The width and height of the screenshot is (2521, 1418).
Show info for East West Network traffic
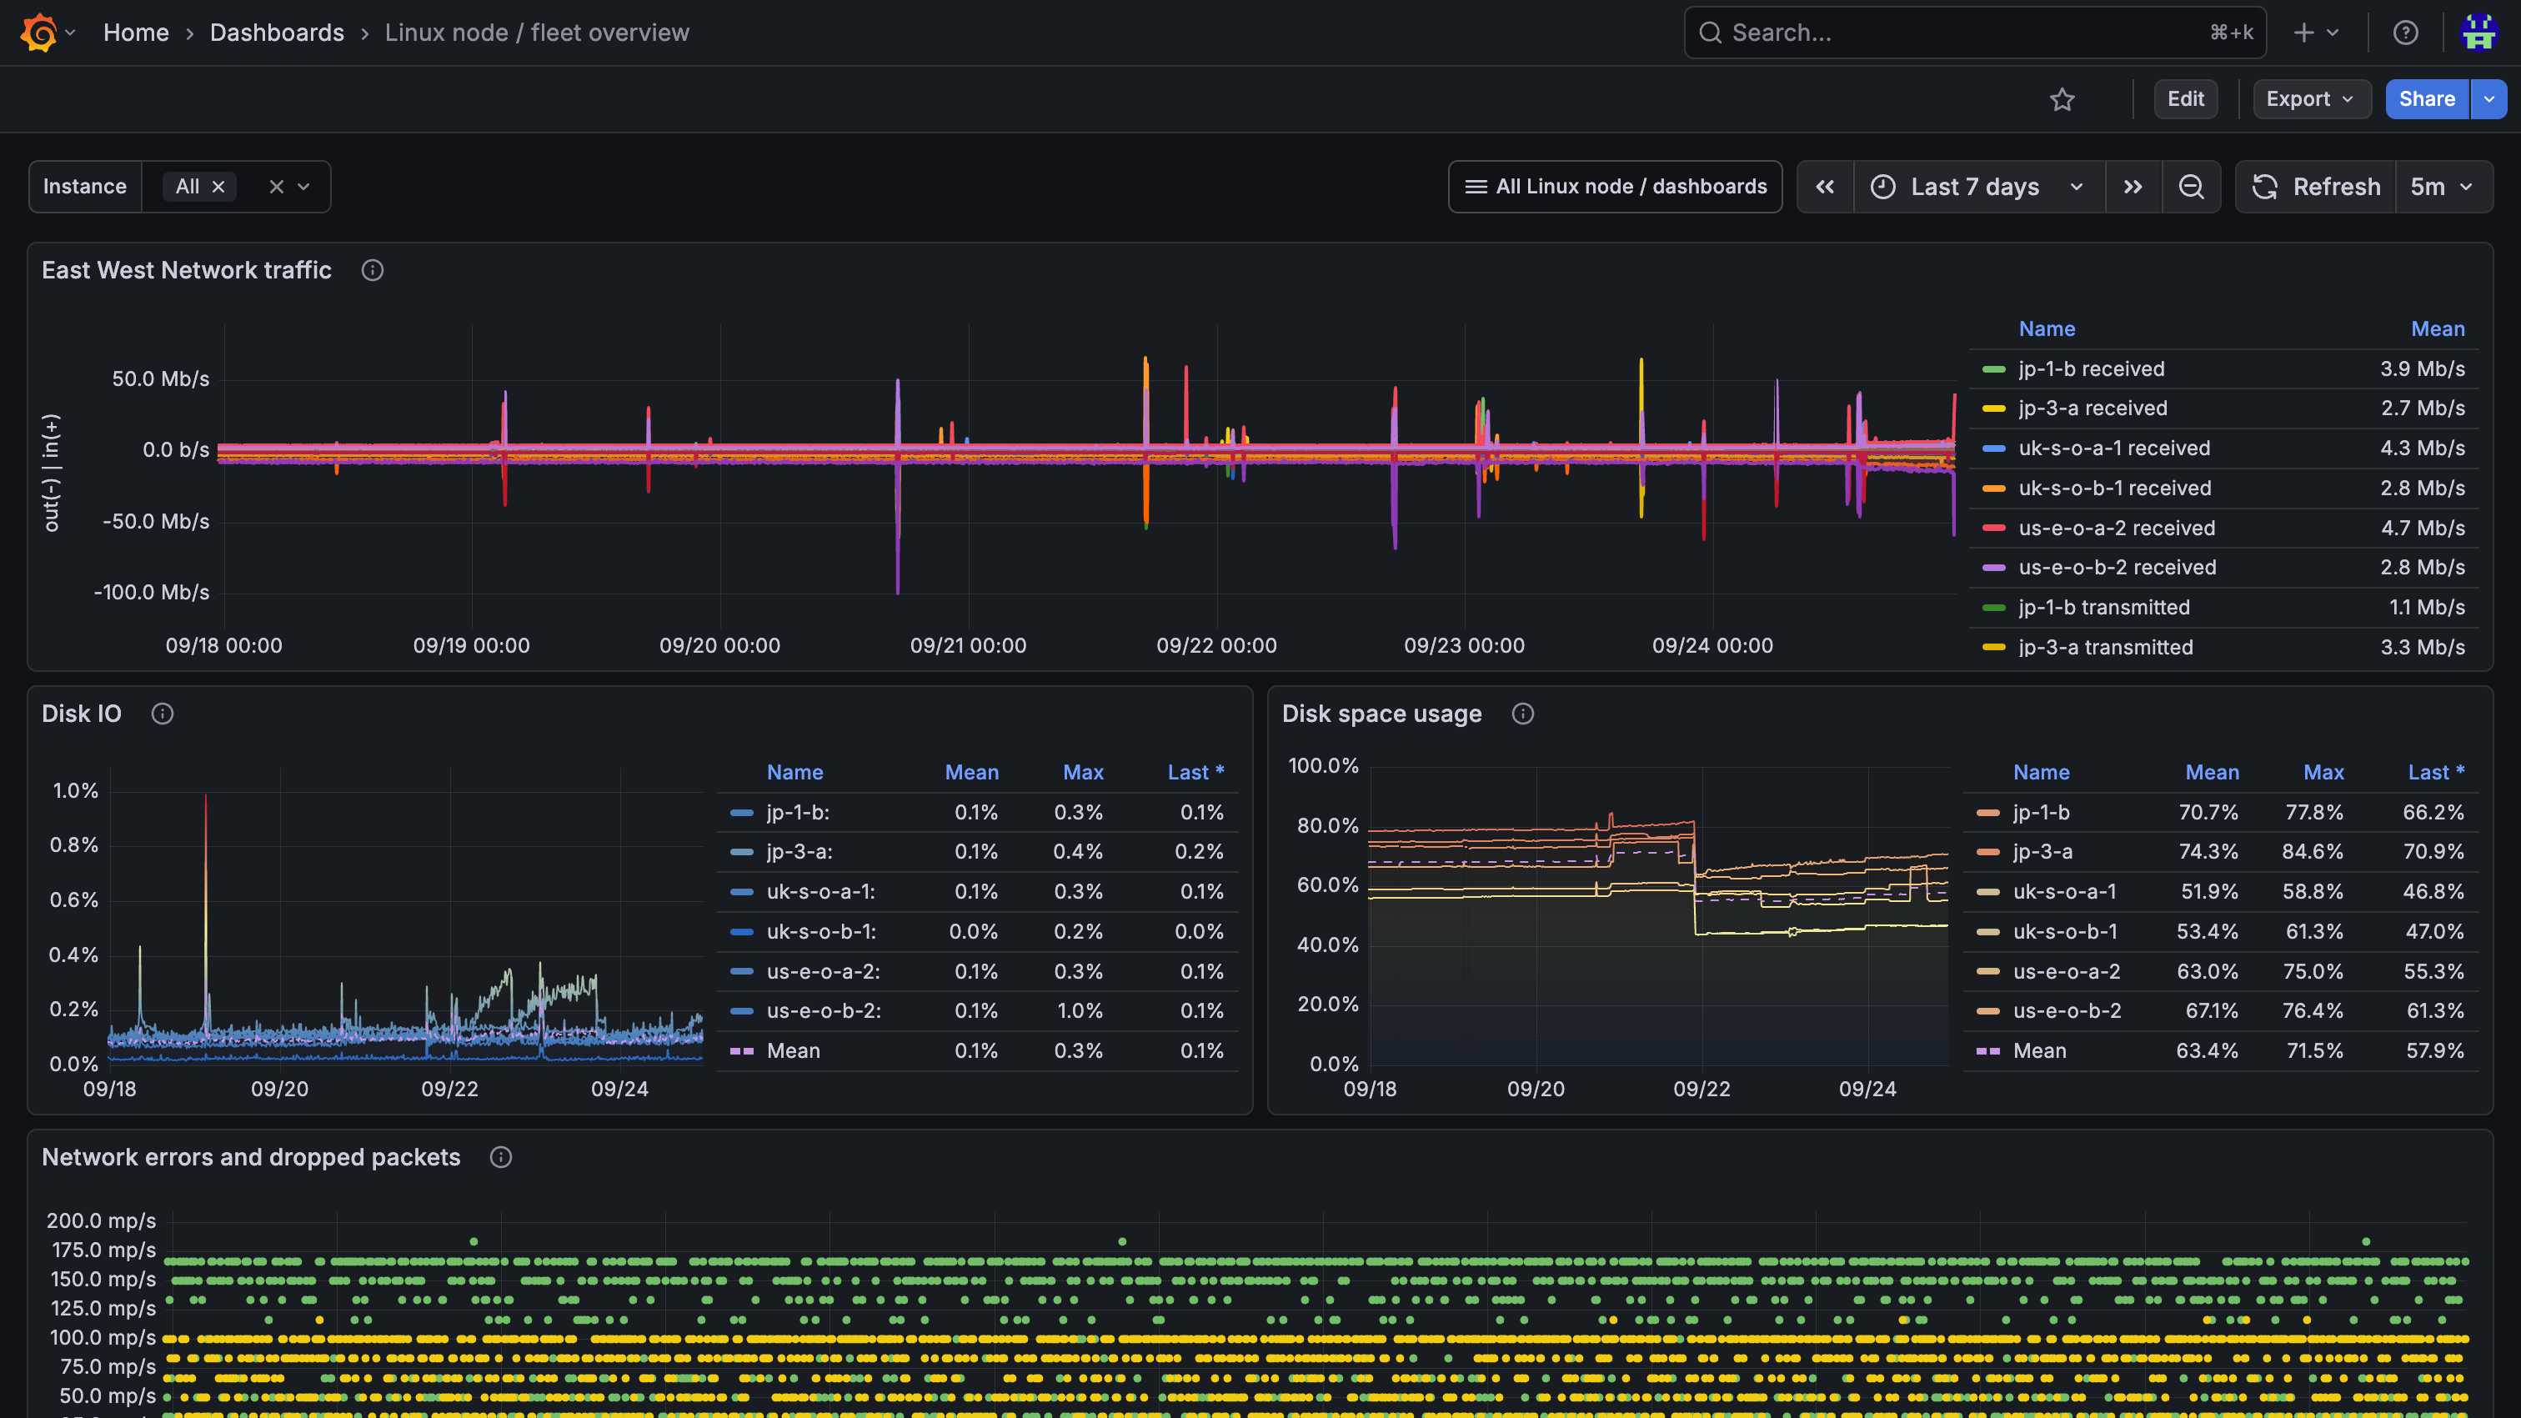[372, 270]
